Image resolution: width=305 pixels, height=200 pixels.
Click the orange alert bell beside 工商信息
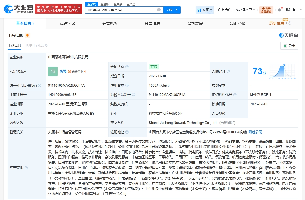27,35
